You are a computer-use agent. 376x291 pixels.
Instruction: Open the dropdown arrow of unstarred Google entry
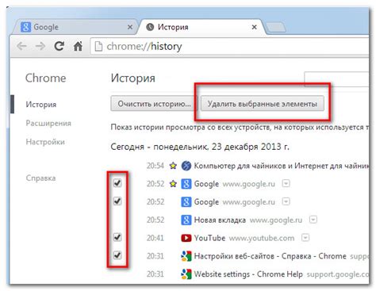coord(286,201)
